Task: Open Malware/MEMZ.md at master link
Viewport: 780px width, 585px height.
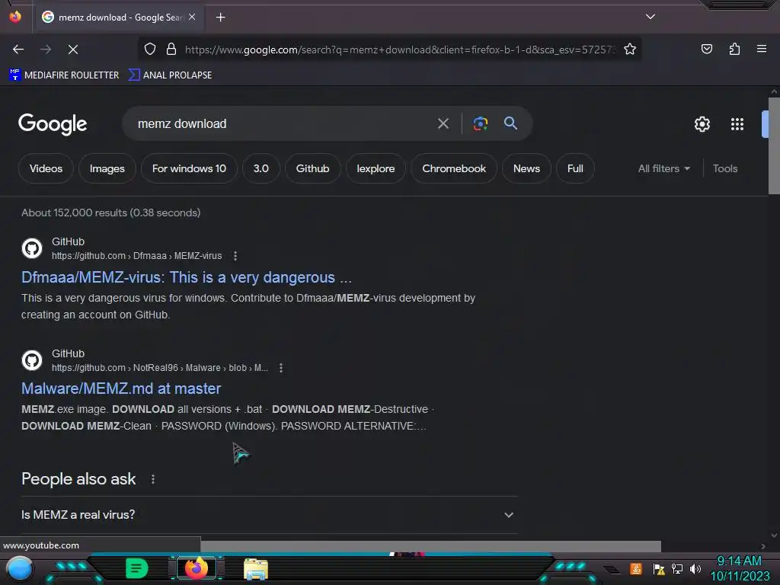Action: click(x=121, y=388)
